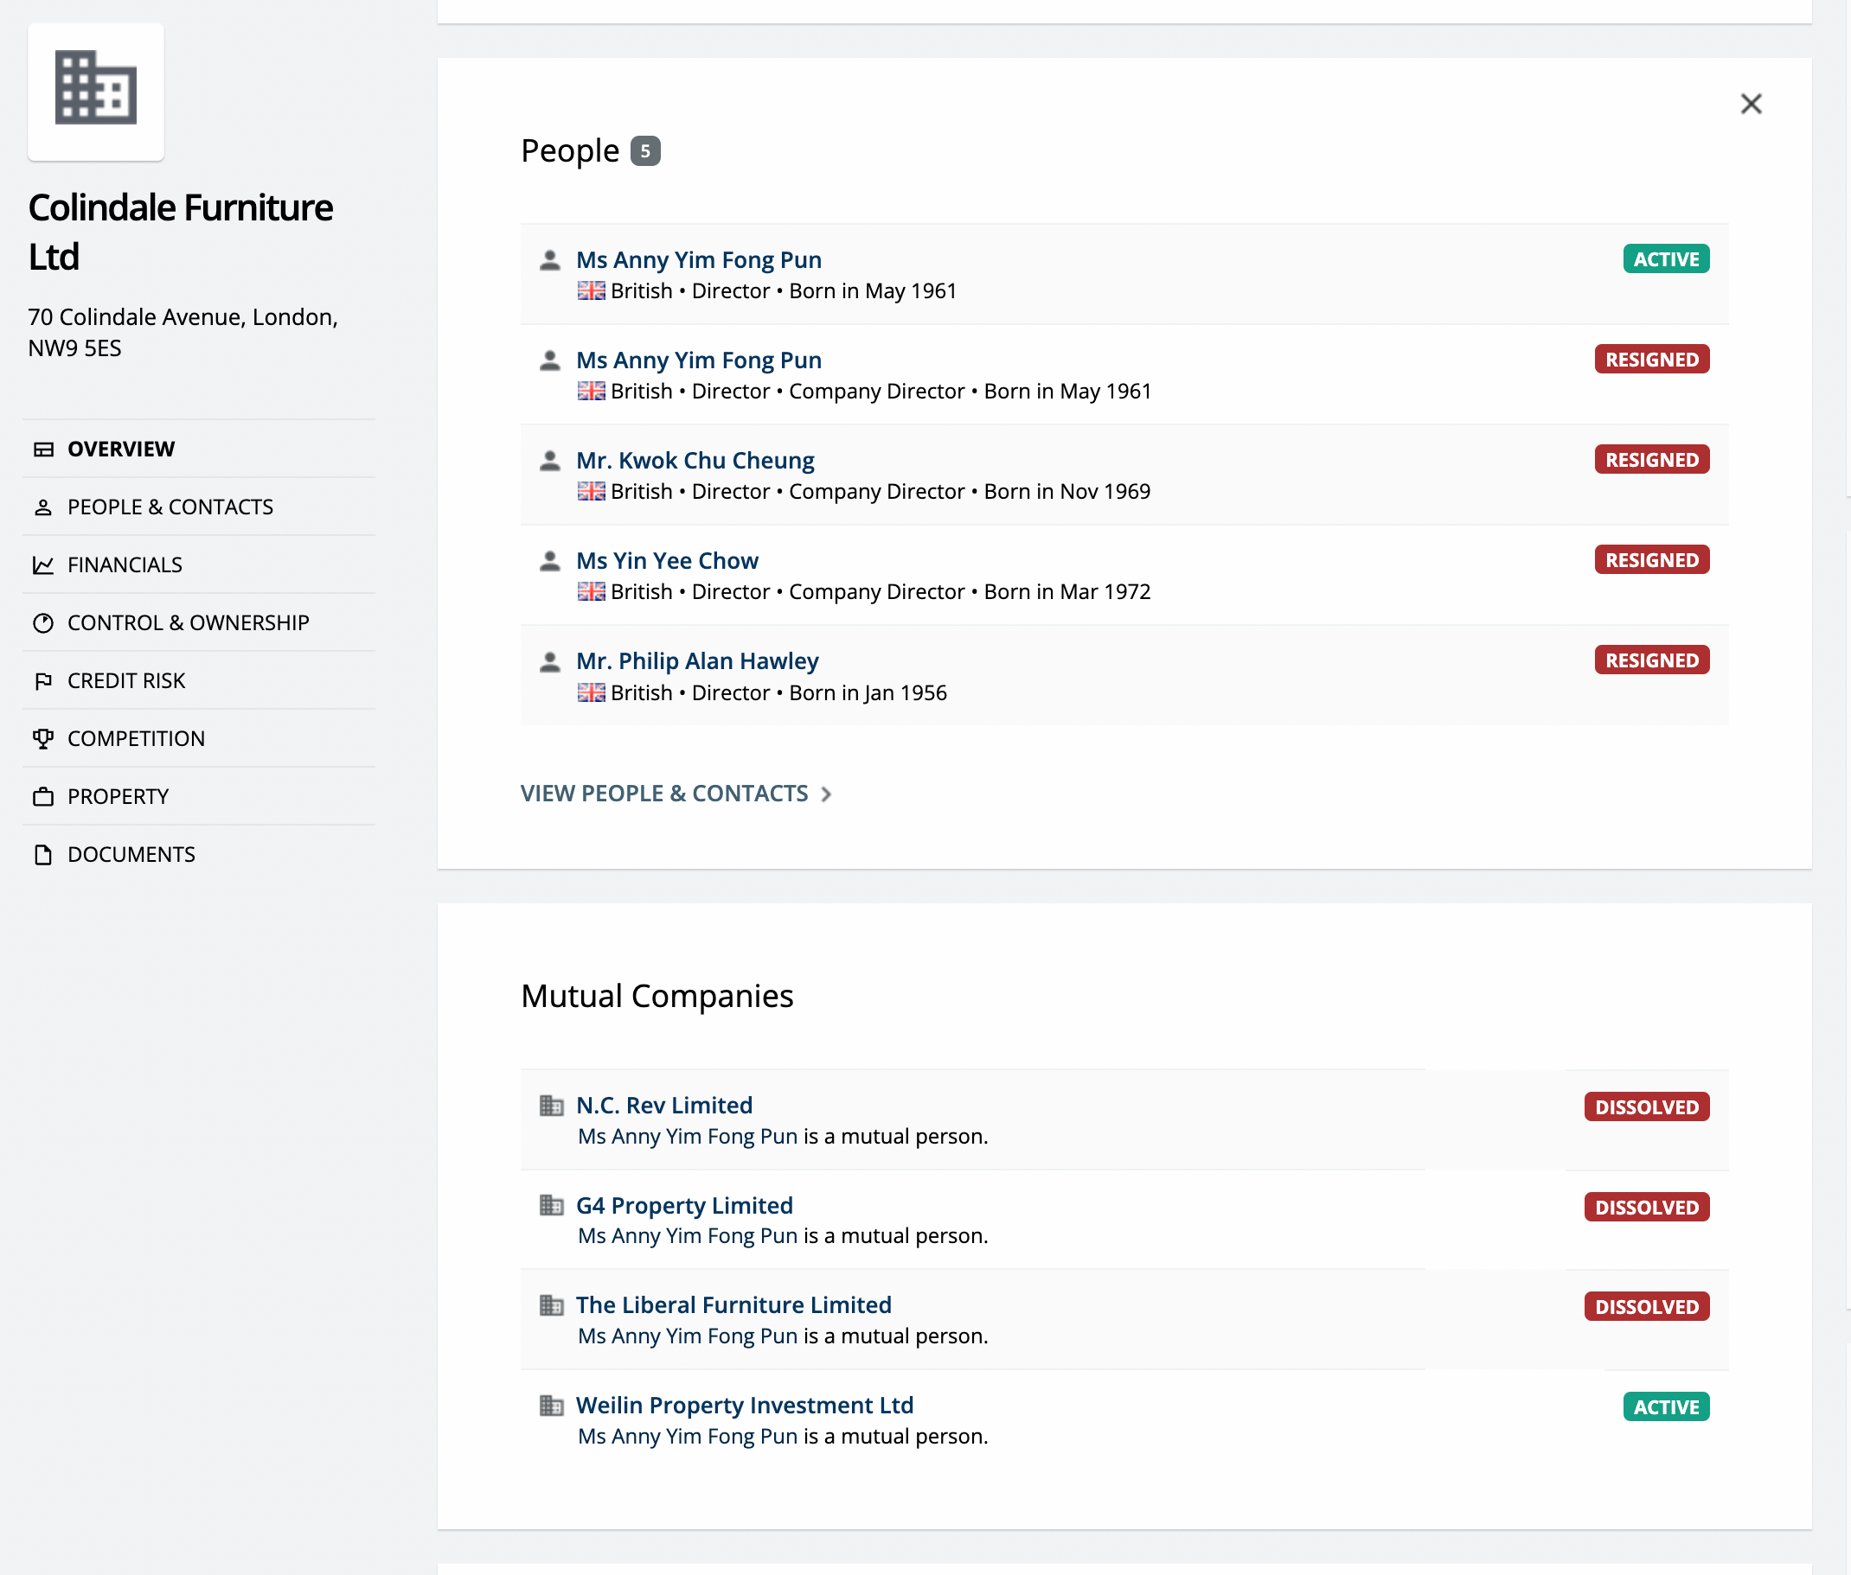Click RESIGNED badge for Yin Yee Chow

pyautogui.click(x=1652, y=560)
